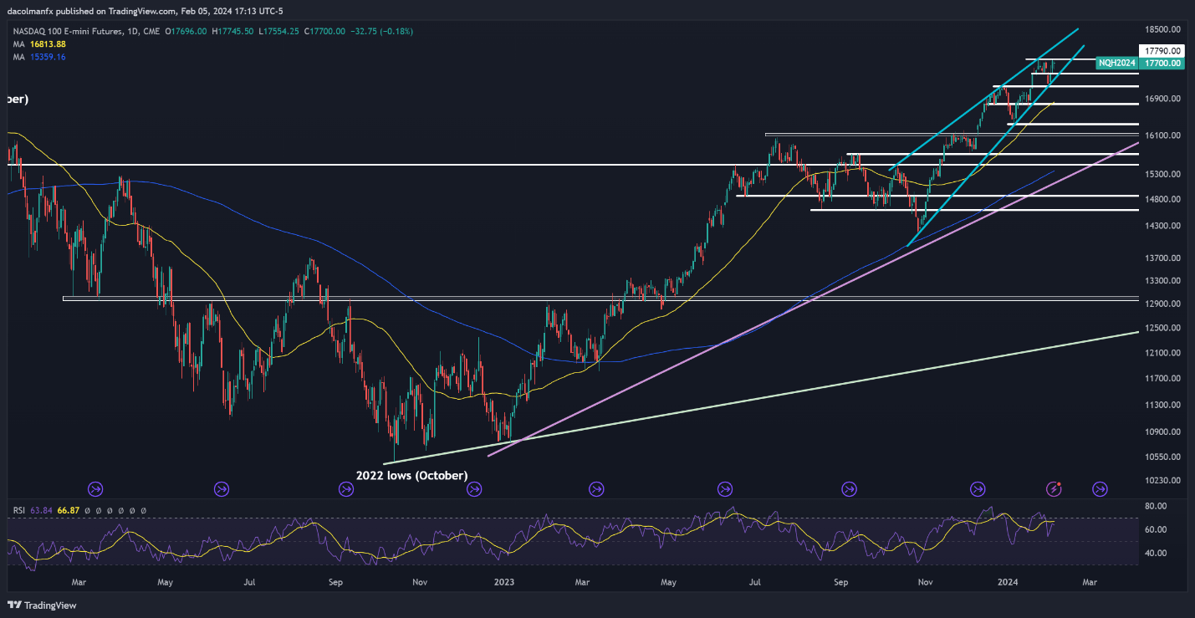This screenshot has width=1195, height=618.
Task: Click the NQH2024 price tag
Action: pos(1116,63)
